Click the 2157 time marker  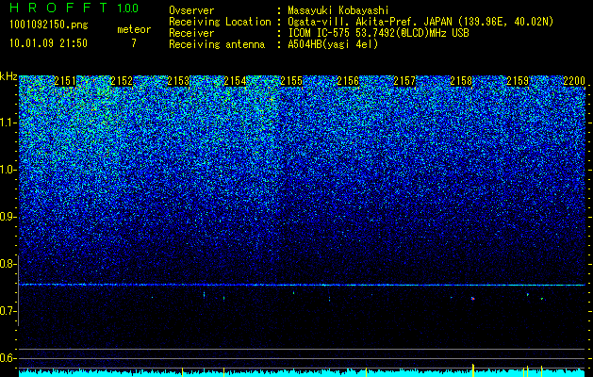[x=404, y=81]
